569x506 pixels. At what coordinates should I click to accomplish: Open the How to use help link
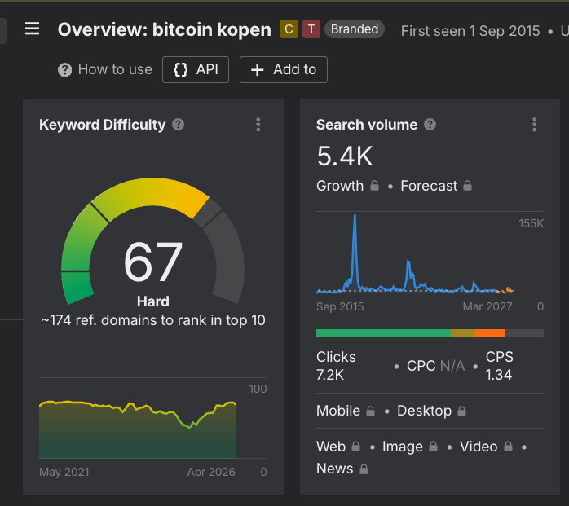(x=105, y=69)
